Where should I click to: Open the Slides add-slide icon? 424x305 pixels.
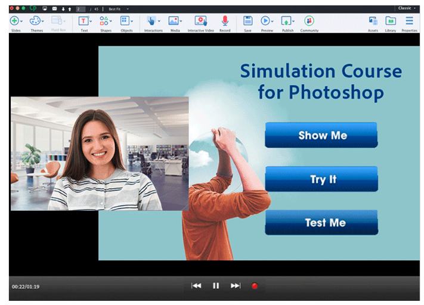(x=14, y=20)
